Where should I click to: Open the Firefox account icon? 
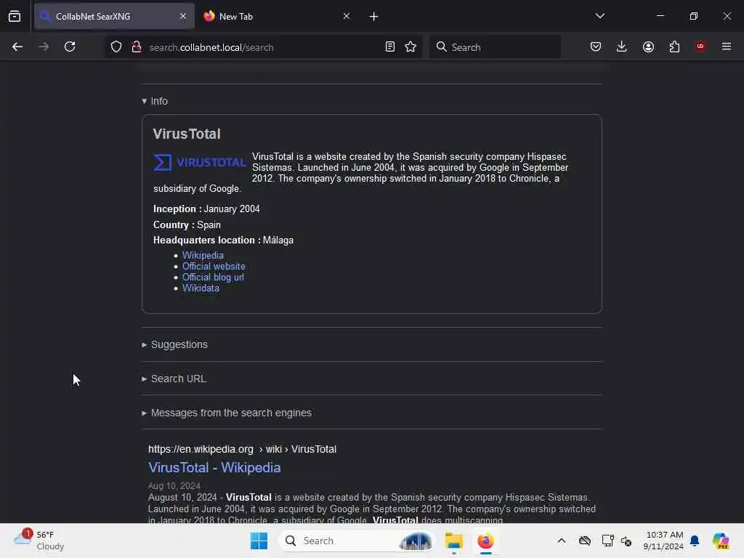tap(648, 46)
